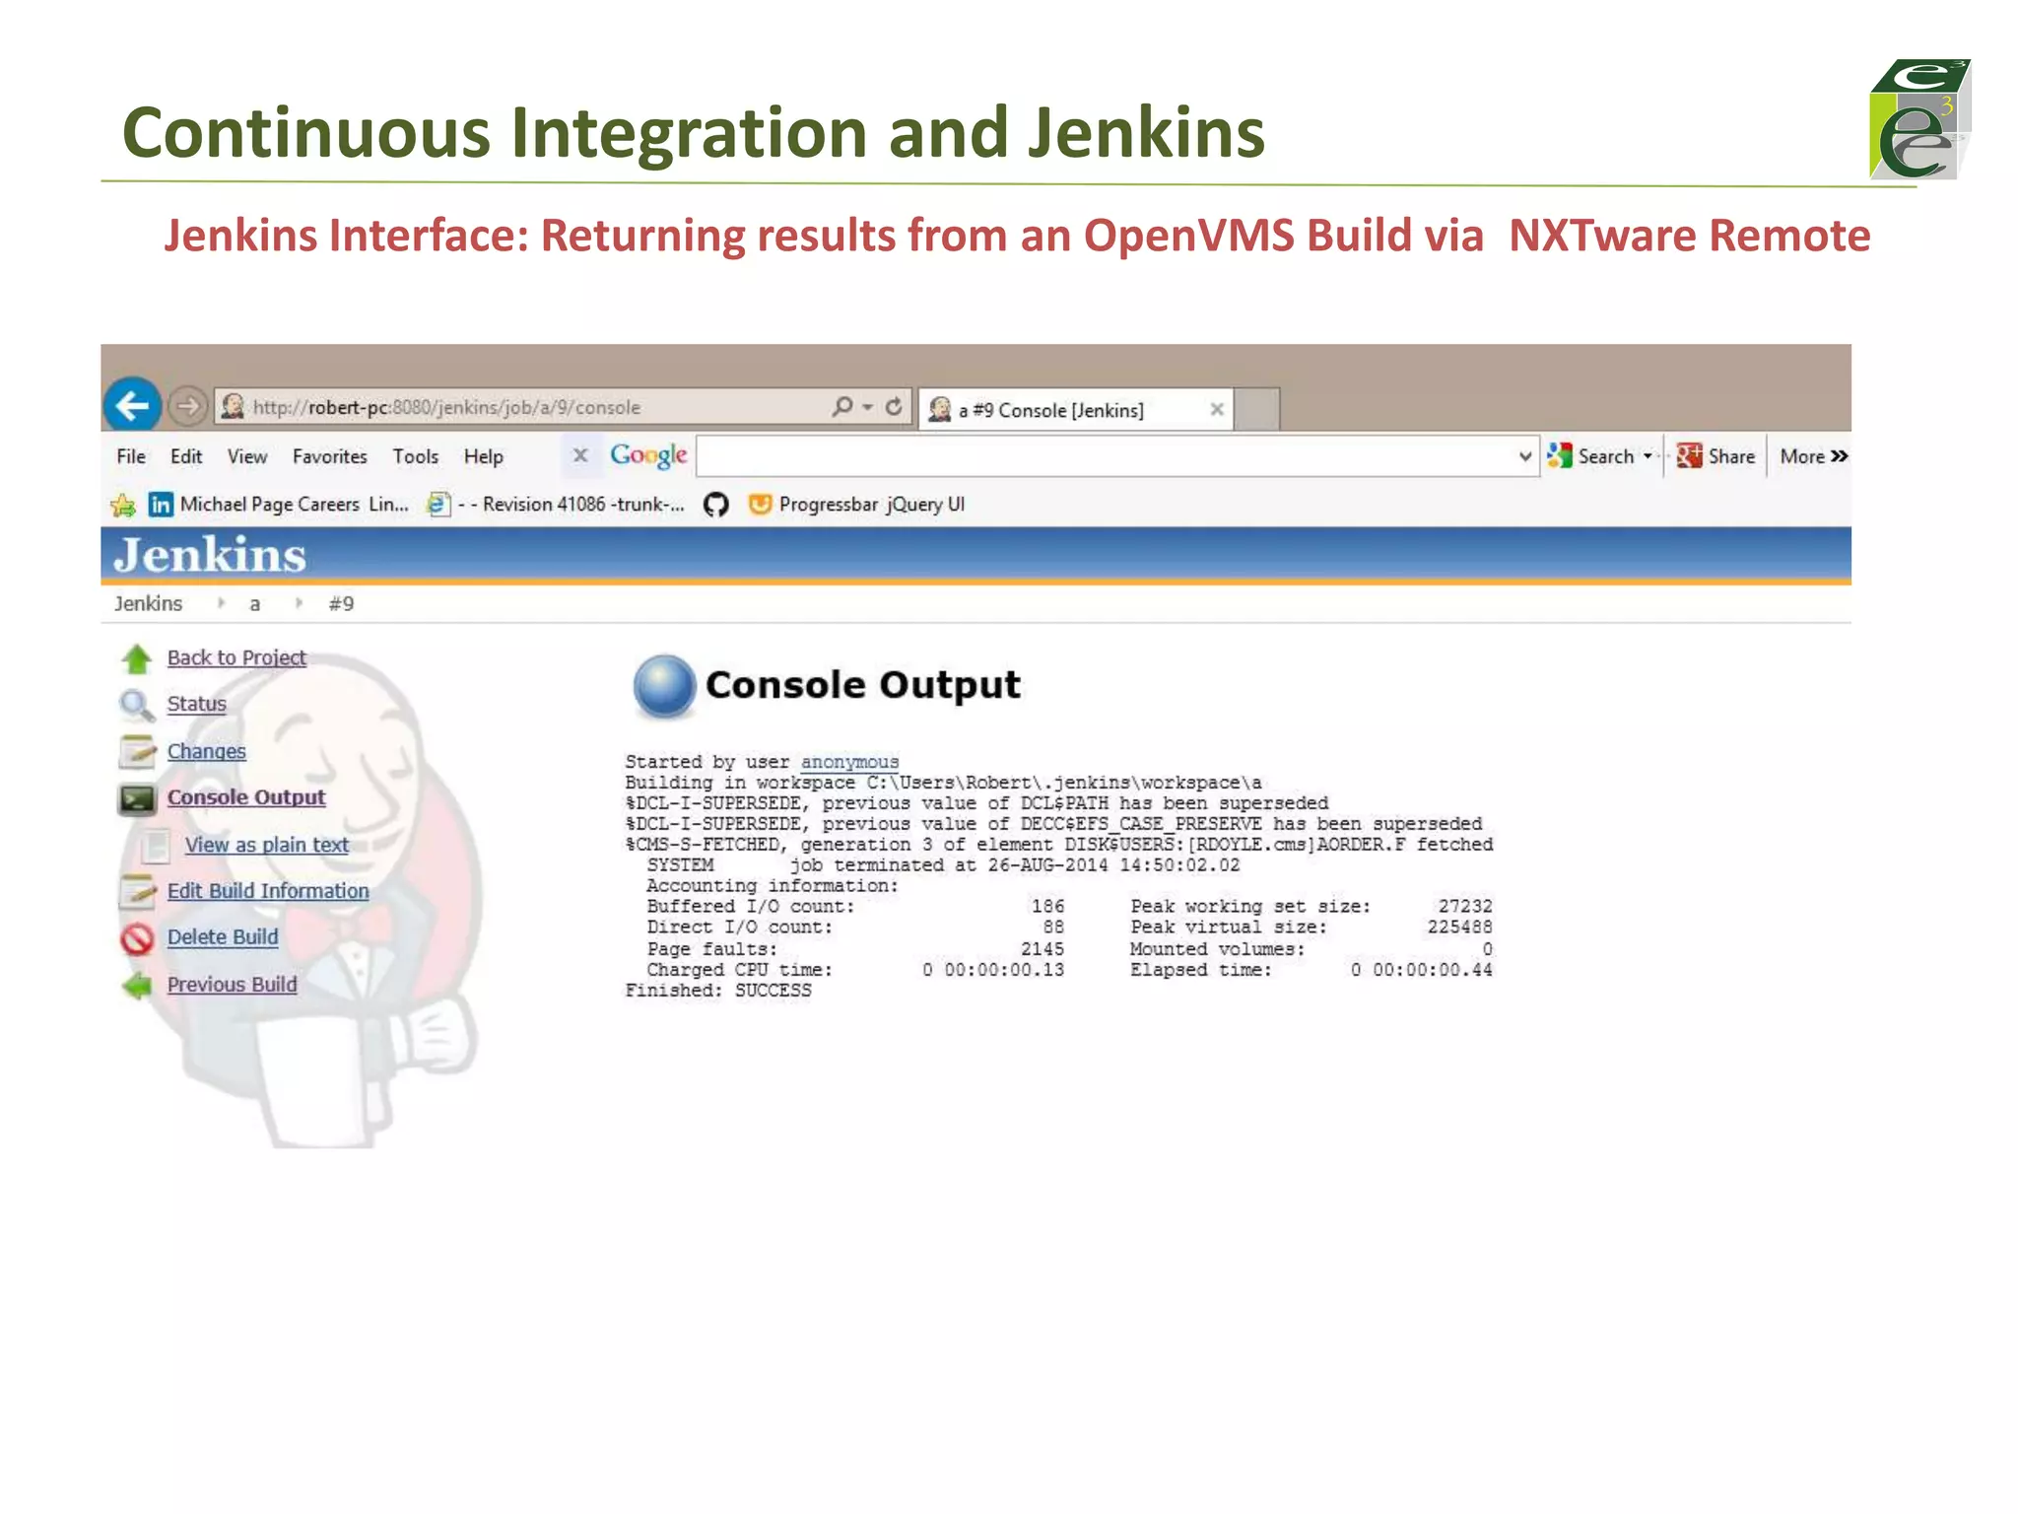This screenshot has width=2018, height=1514.
Task: Open address bar dropdown arrow next to magnifier
Action: 867,407
